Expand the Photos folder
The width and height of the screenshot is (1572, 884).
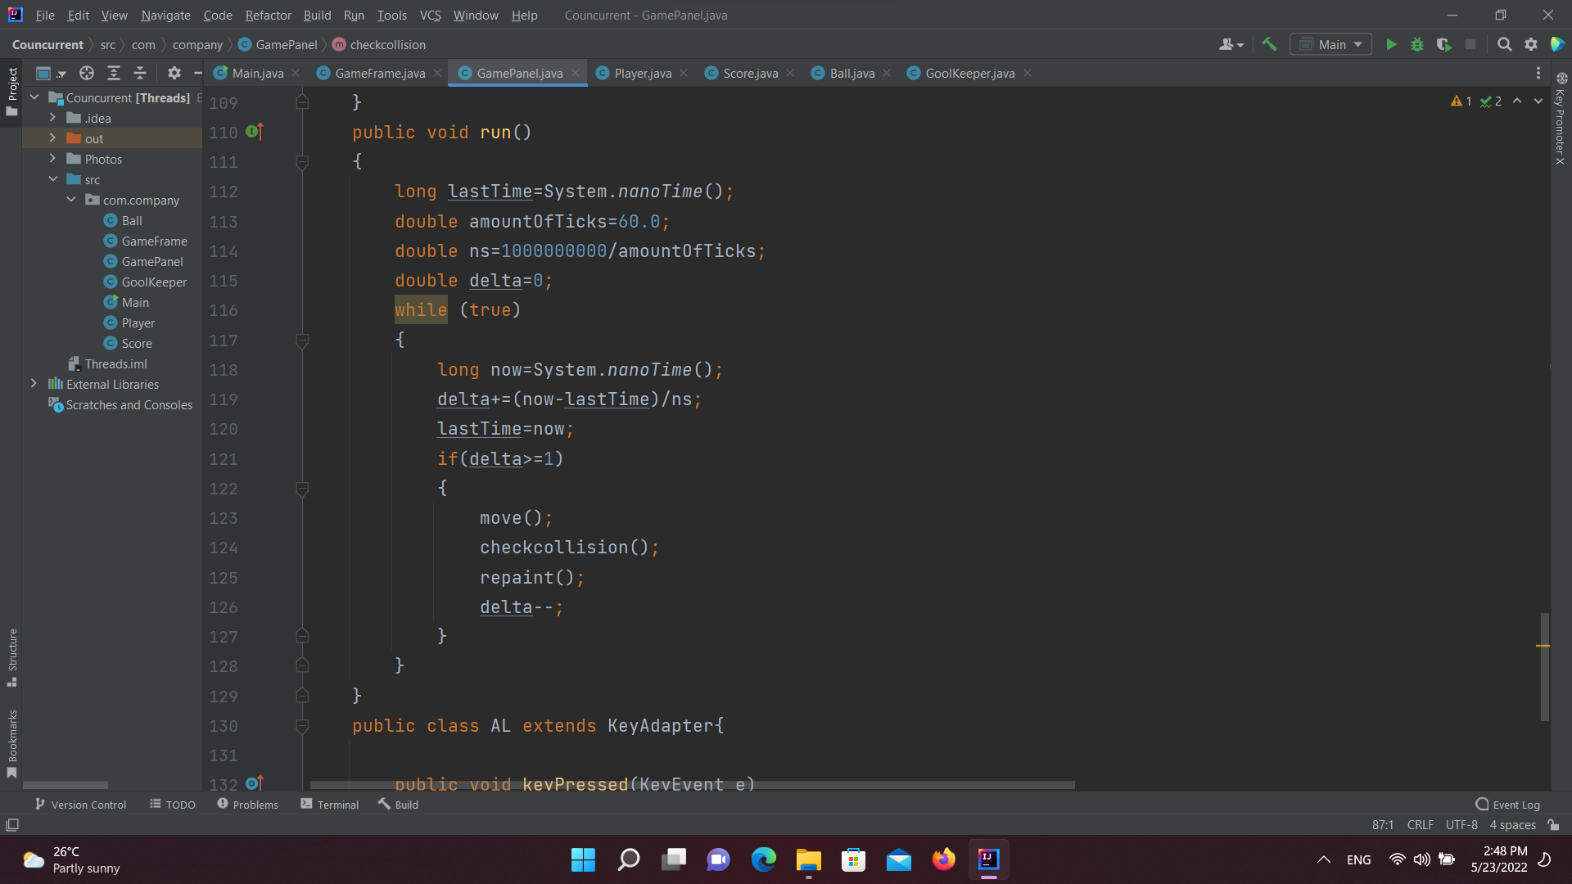point(53,159)
